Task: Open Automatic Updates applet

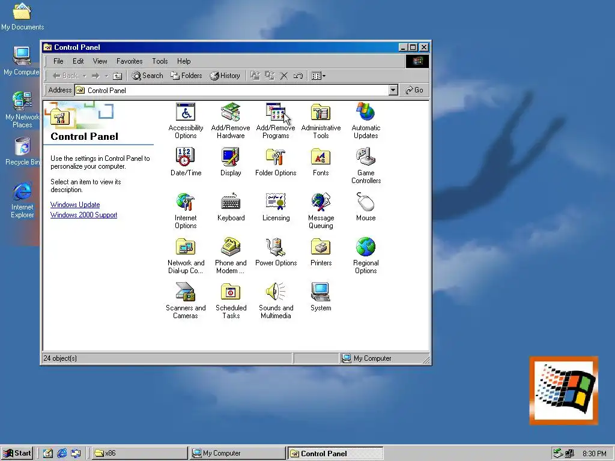Action: (366, 121)
